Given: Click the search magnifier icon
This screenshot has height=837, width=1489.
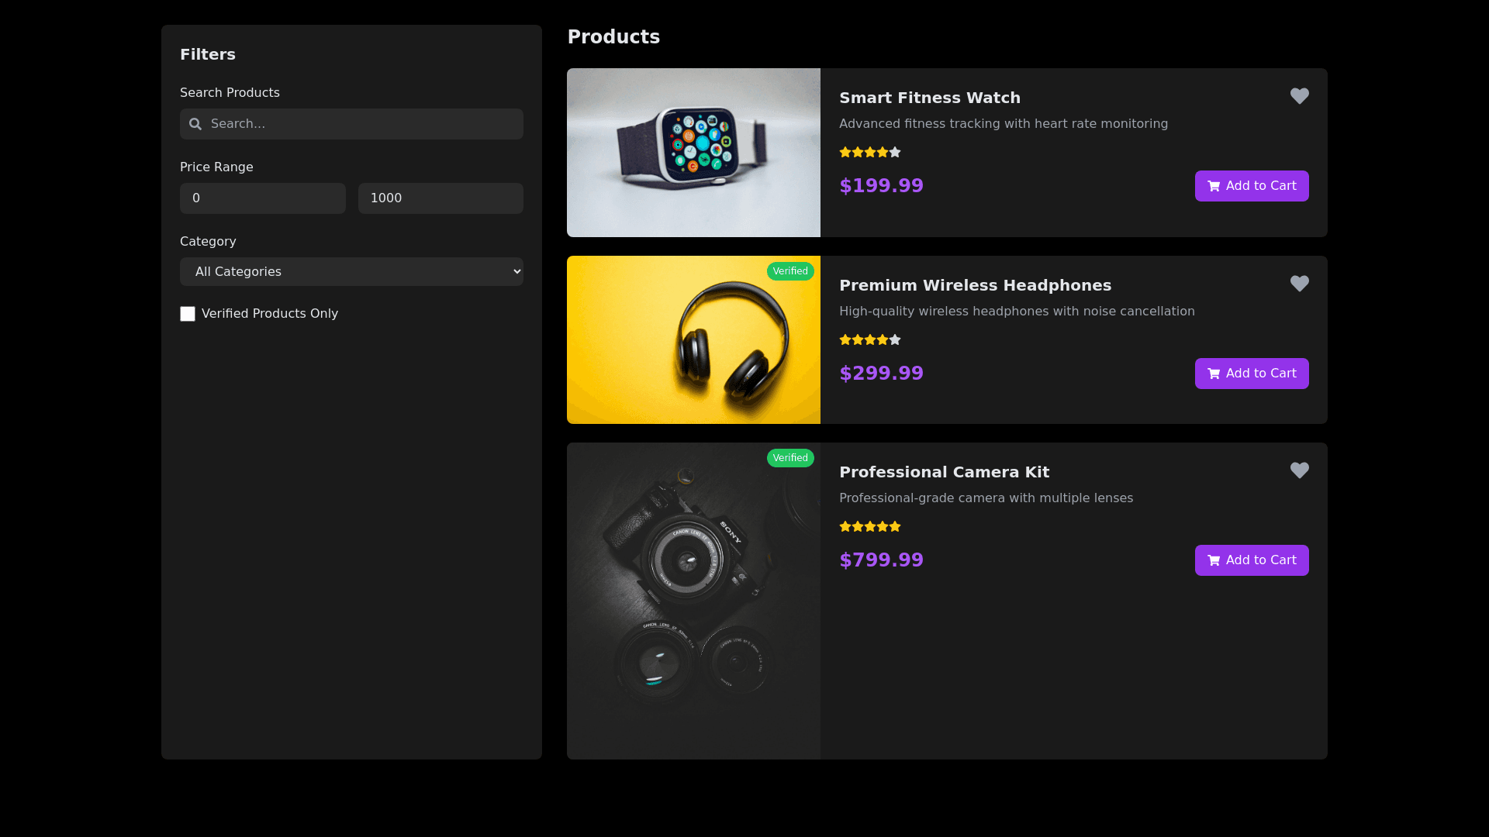Looking at the screenshot, I should 195,124.
